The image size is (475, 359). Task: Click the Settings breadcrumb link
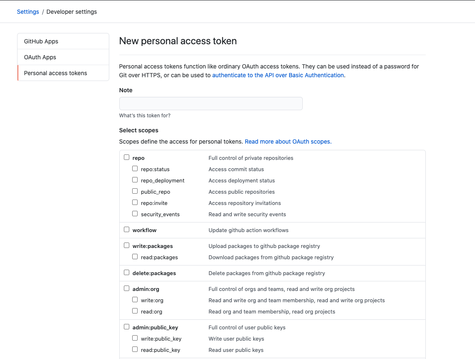pos(28,12)
